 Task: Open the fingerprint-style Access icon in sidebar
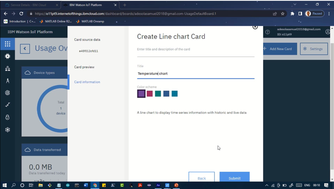point(8,93)
